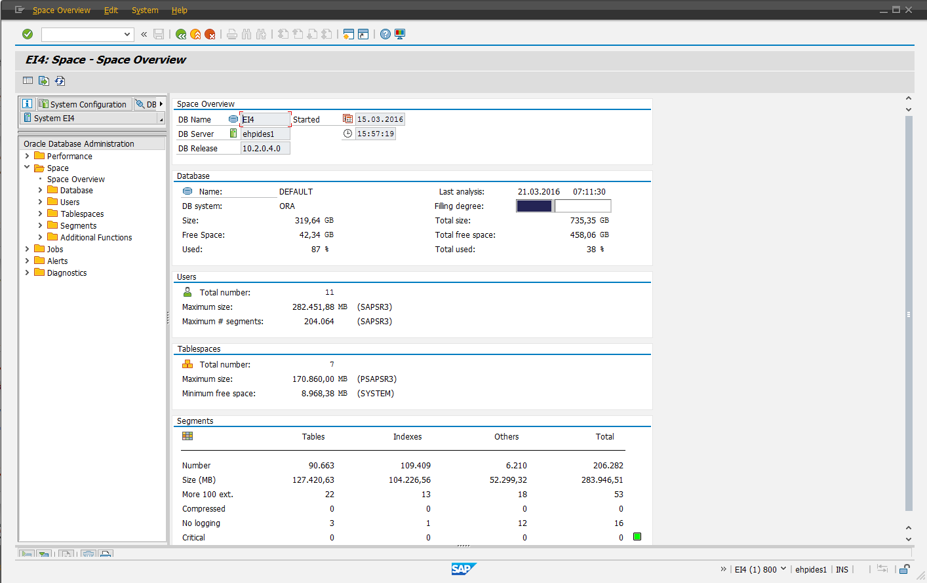Collapse the command field with the double-chevron
Viewport: 927px width, 583px height.
144,34
